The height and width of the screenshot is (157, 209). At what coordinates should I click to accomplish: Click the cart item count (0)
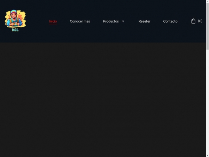pyautogui.click(x=200, y=21)
